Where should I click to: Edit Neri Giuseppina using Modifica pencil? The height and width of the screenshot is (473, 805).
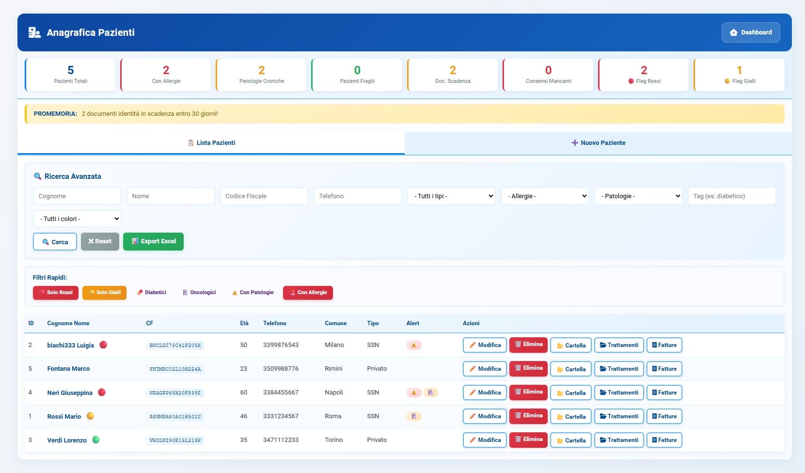[485, 393]
